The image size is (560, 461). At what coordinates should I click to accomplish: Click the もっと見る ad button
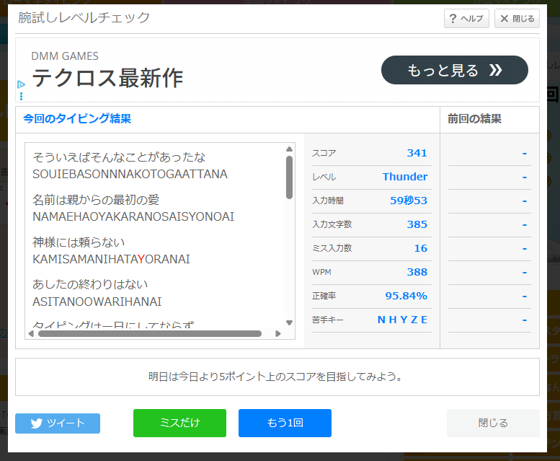tap(454, 70)
